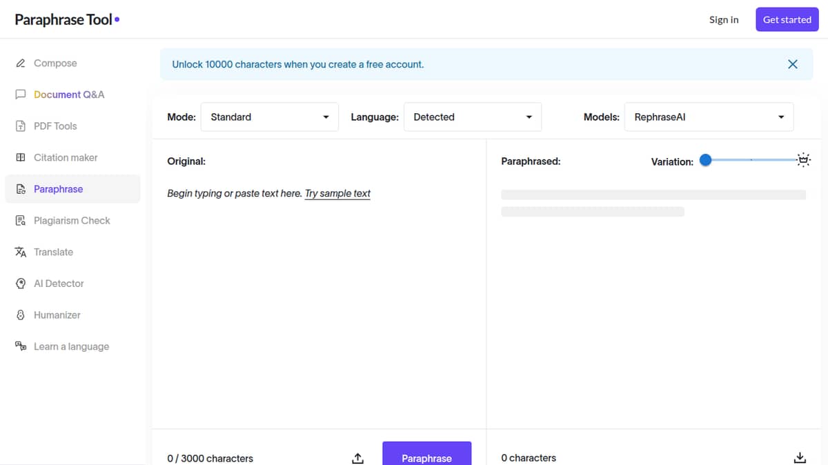Click the Plagiarism Check icon
Screen dimensions: 828x465
(21, 221)
